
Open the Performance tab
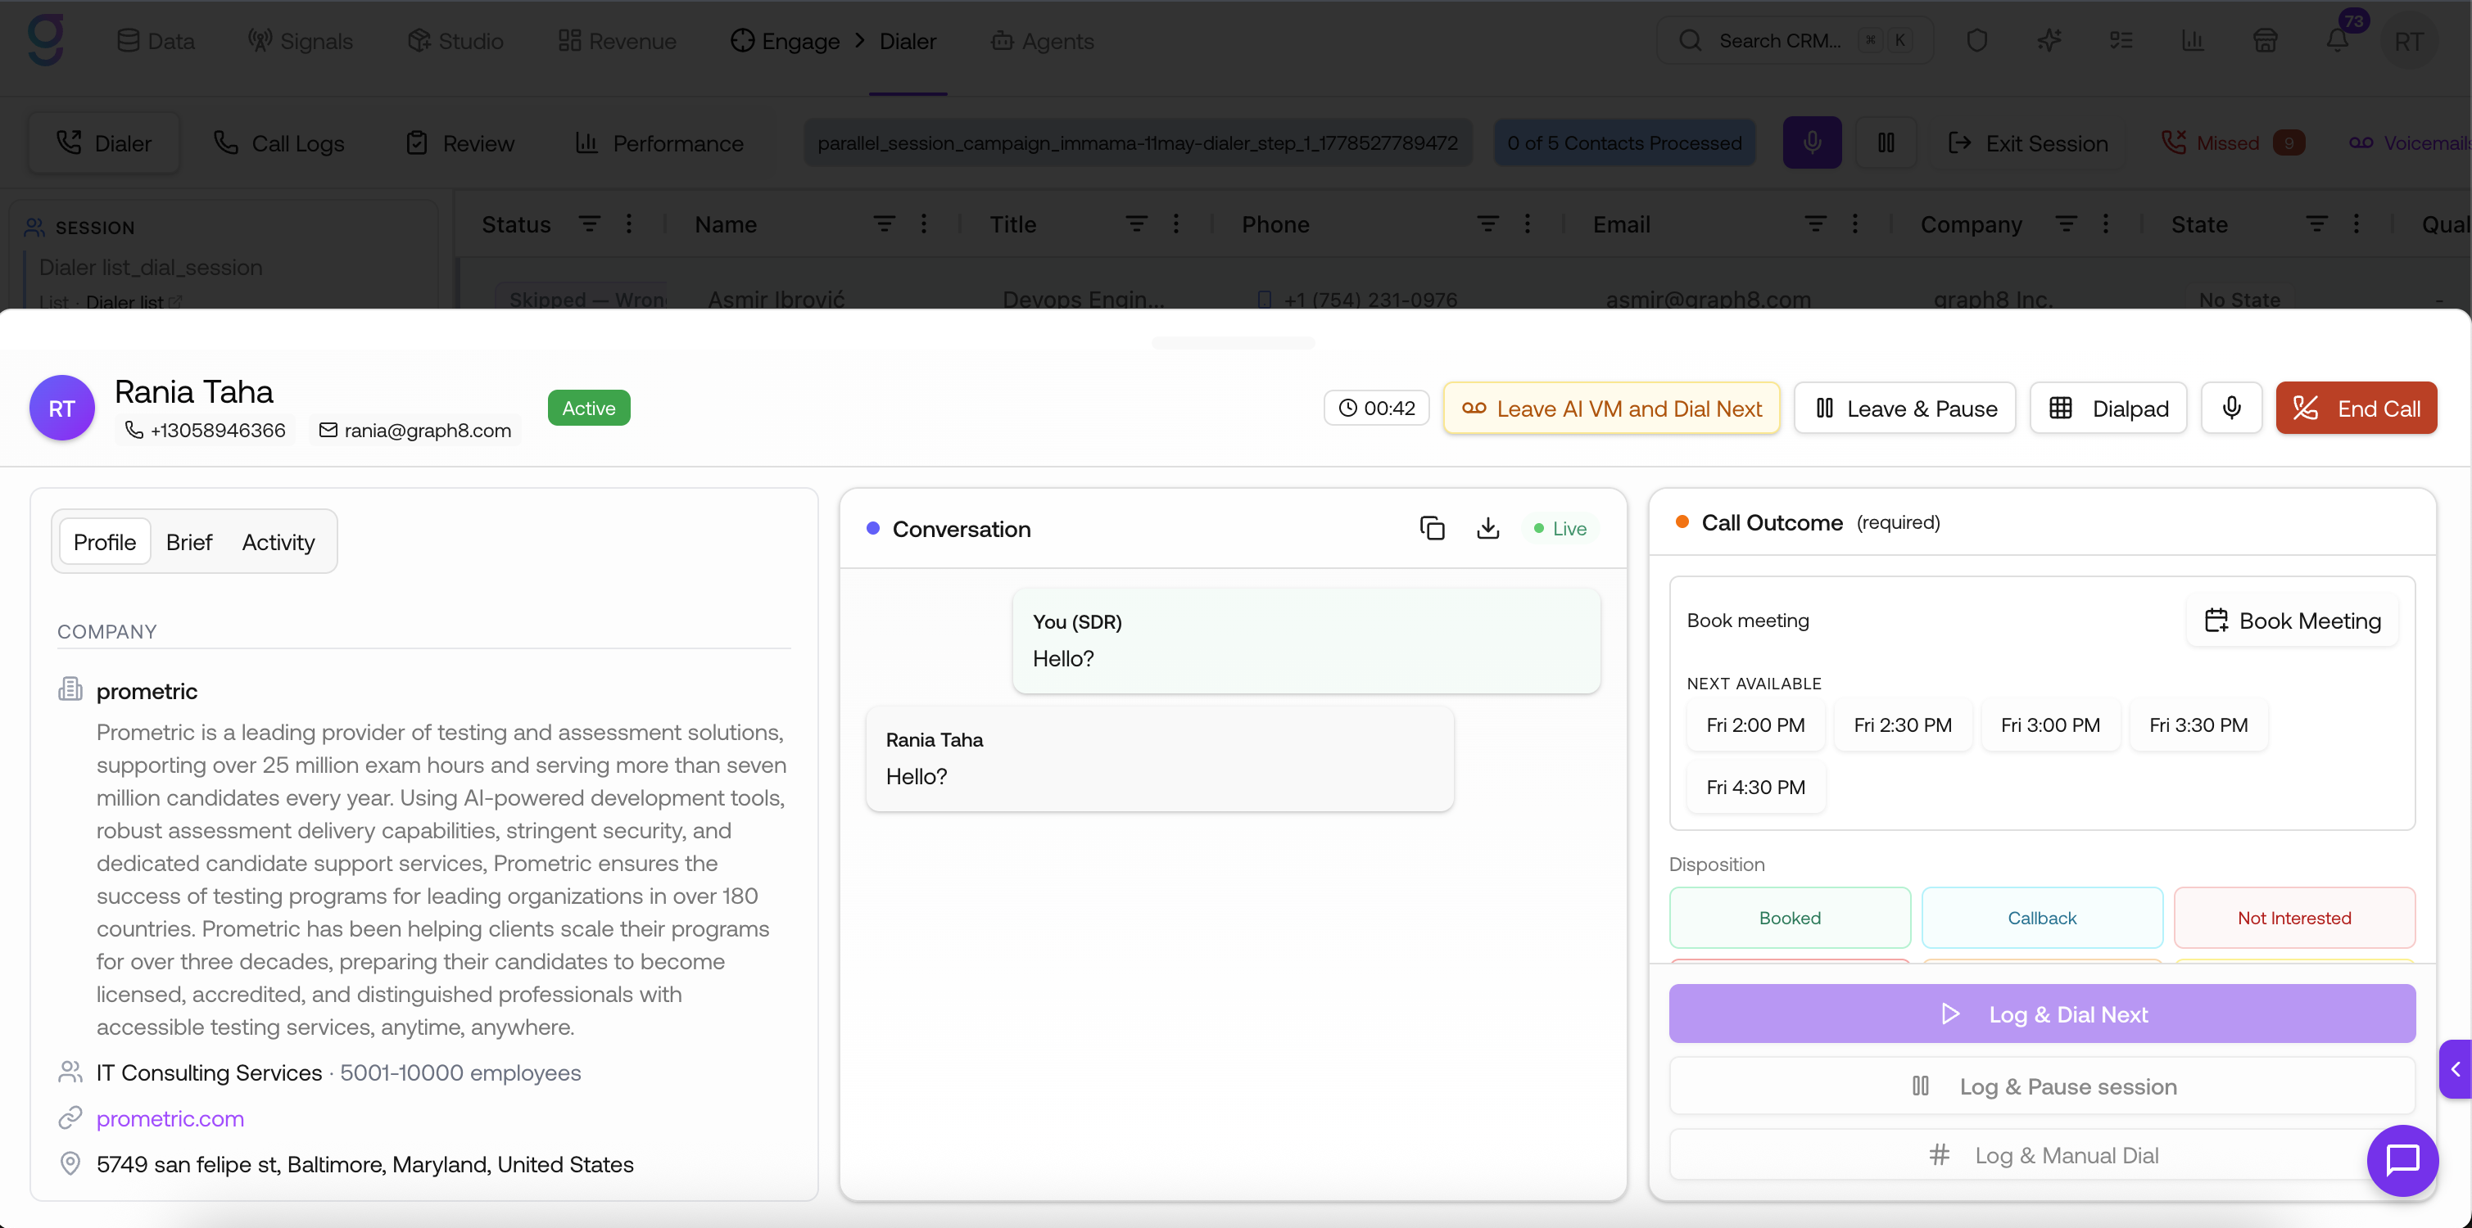(x=660, y=143)
